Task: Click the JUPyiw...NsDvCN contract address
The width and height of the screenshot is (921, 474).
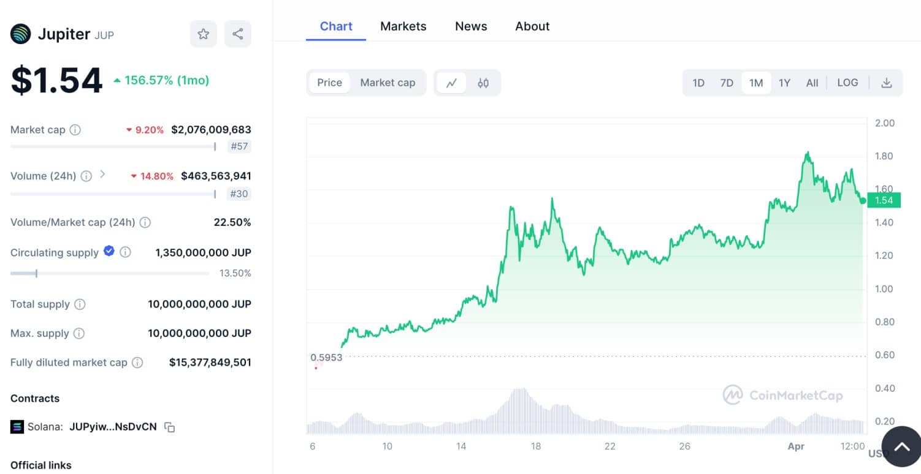Action: tap(113, 427)
